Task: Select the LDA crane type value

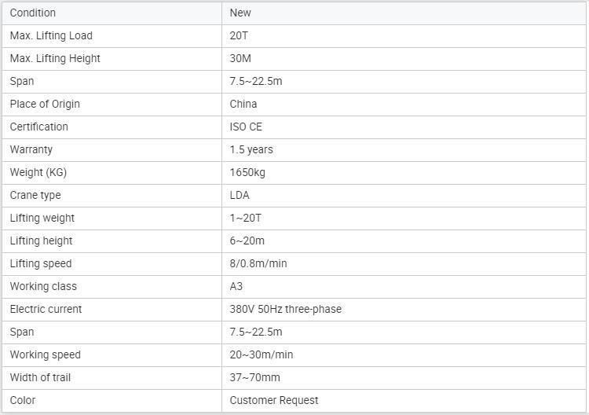Action: coord(240,196)
